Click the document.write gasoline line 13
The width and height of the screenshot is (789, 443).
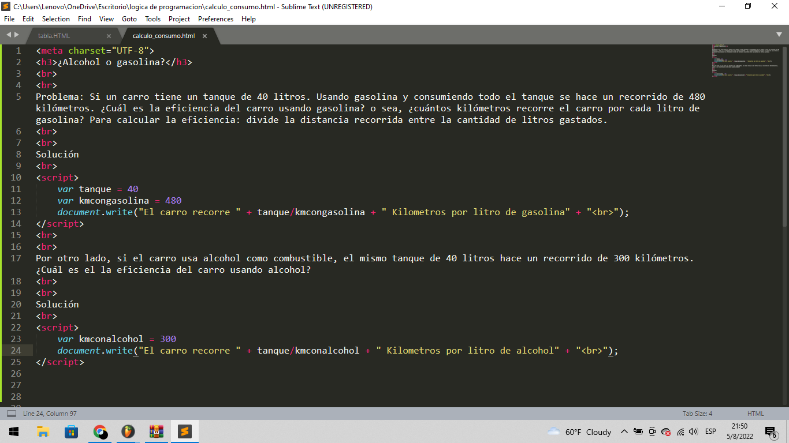tap(343, 212)
